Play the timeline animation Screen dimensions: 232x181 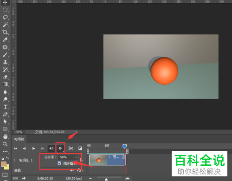pos(33,149)
